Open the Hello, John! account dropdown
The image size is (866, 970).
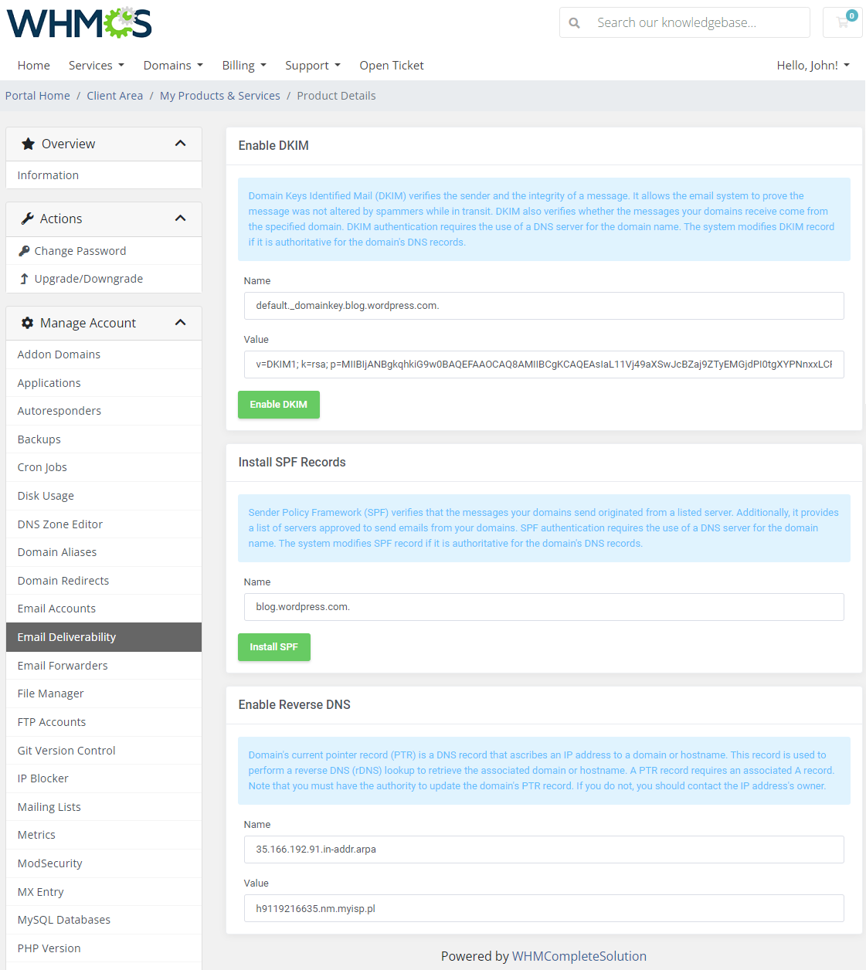tap(813, 66)
